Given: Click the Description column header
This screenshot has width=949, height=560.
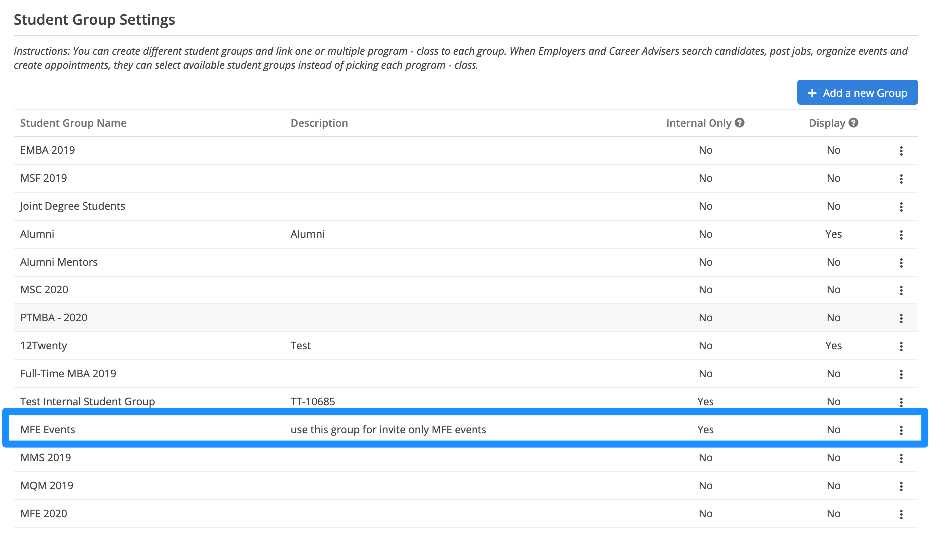Looking at the screenshot, I should (319, 123).
